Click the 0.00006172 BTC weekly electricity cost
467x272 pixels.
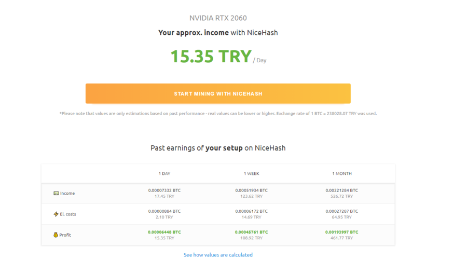[251, 211]
